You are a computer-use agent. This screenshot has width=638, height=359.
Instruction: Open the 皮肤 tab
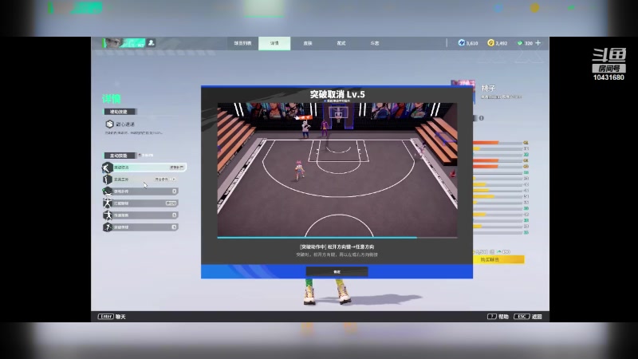coord(308,43)
